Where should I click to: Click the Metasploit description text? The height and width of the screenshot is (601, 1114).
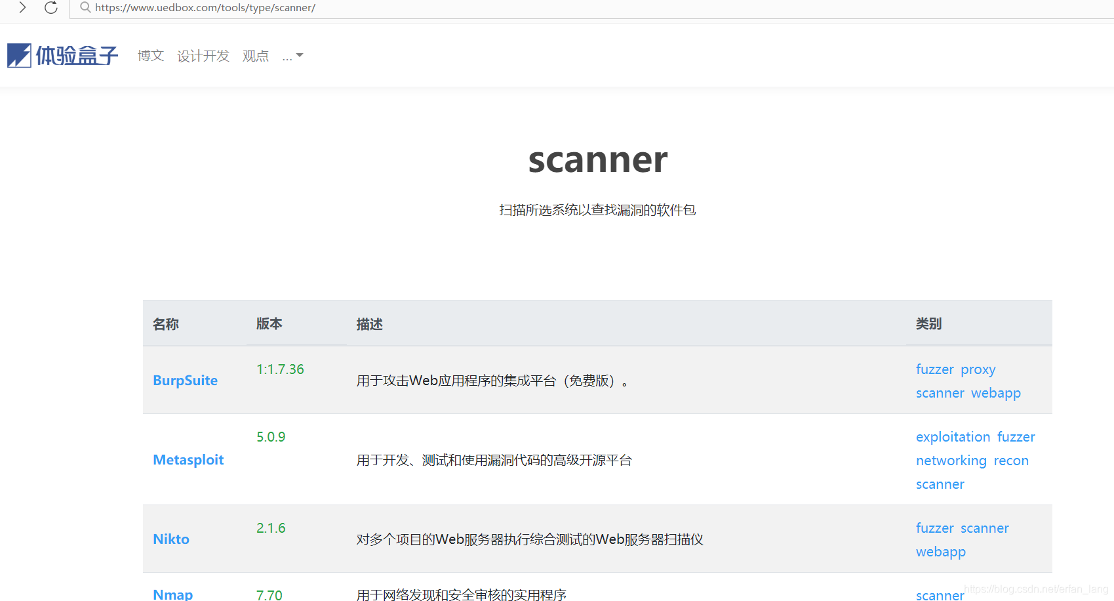(494, 460)
